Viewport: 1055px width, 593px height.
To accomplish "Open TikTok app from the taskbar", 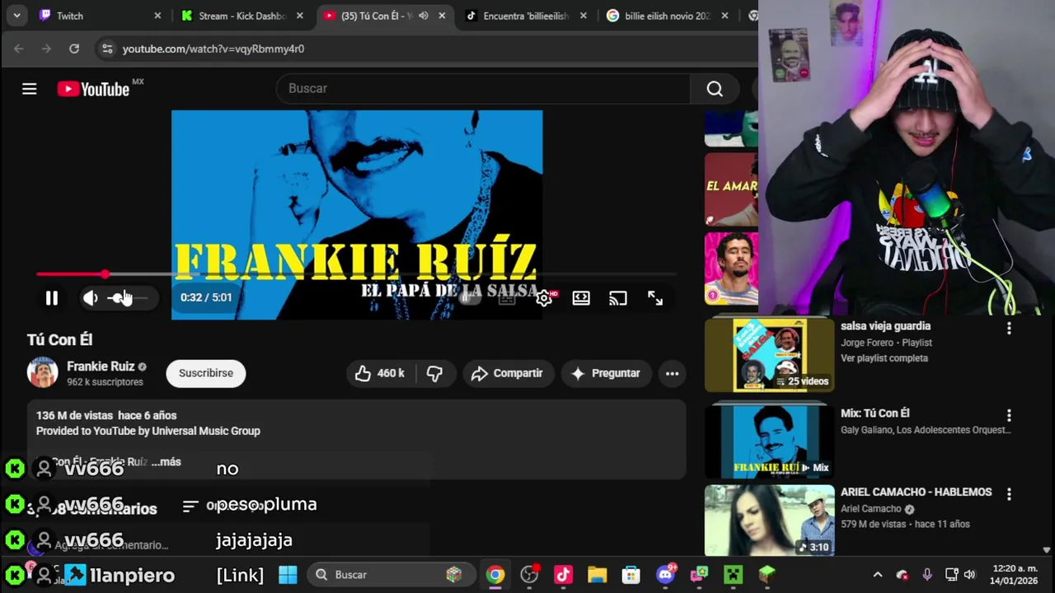I will (x=563, y=575).
